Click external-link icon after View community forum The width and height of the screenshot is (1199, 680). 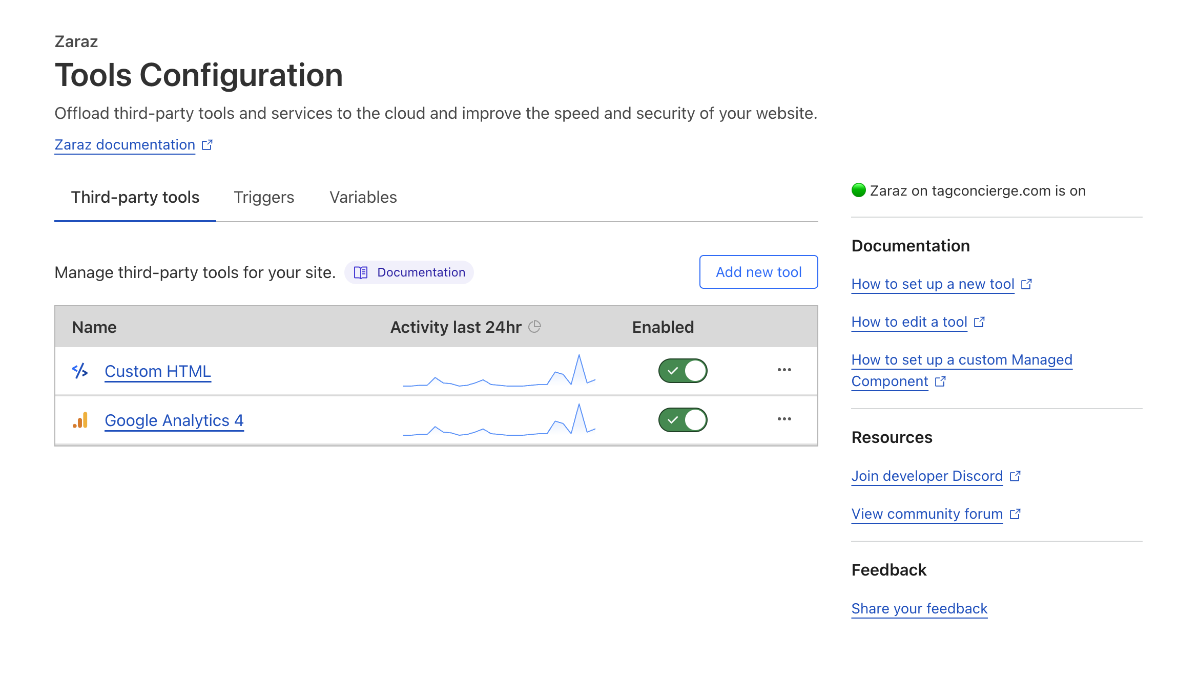pyautogui.click(x=1015, y=514)
